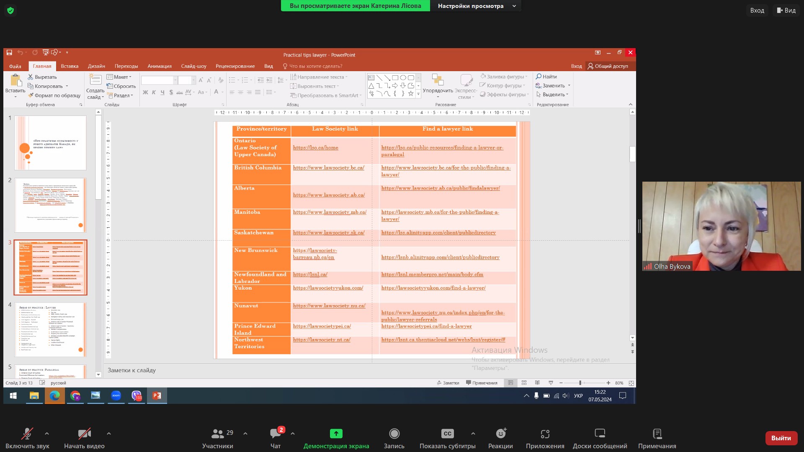The width and height of the screenshot is (804, 452).
Task: Open Select (Выделить) dropdown
Action: click(x=552, y=95)
